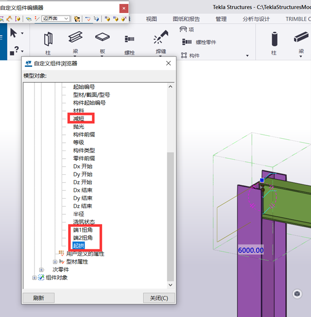Click the tree scrollbar up arrow

(171, 87)
